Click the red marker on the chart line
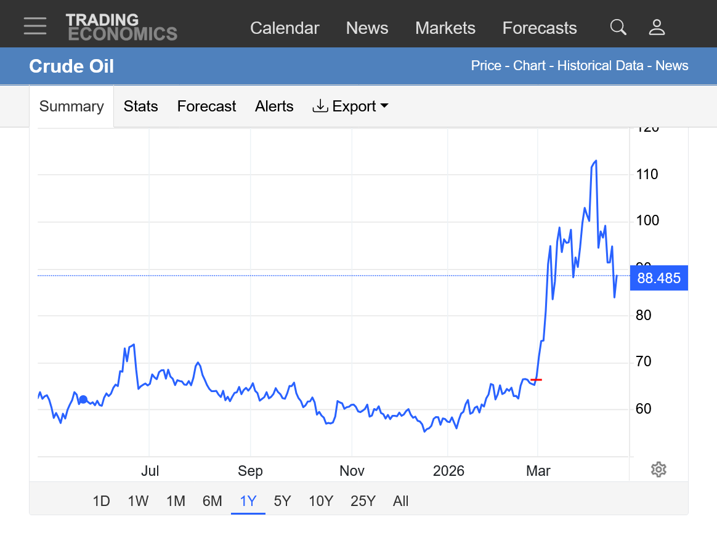717x554 pixels. pos(536,380)
